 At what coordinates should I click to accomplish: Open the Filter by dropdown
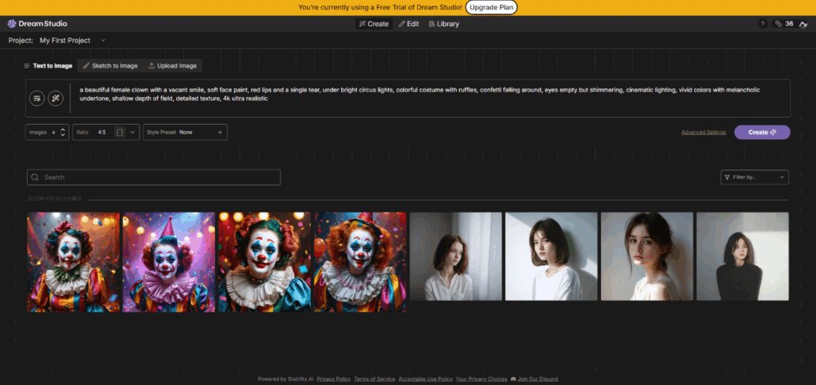pyautogui.click(x=754, y=177)
